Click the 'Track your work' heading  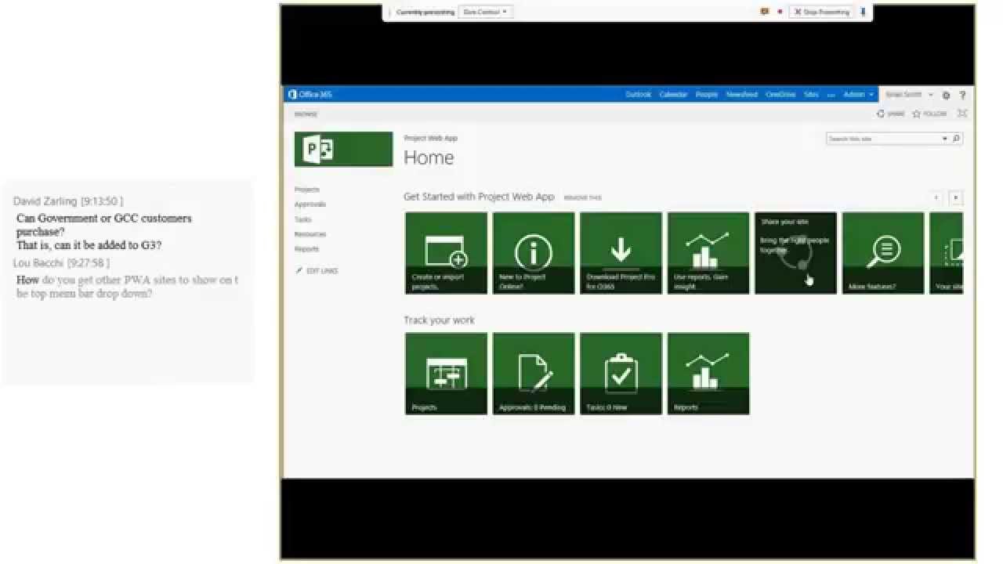tap(439, 320)
